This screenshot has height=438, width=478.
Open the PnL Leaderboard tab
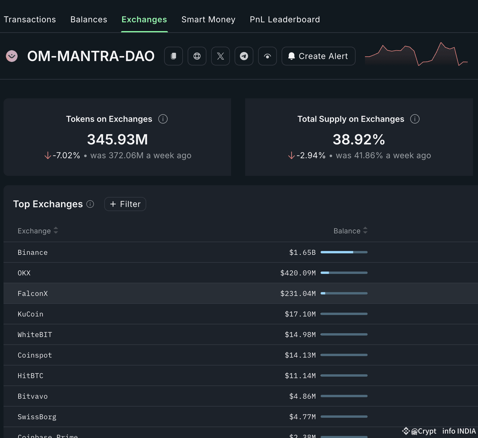pyautogui.click(x=285, y=19)
